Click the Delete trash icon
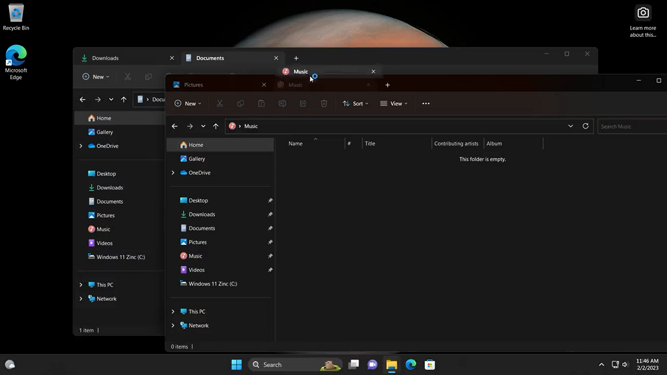 coord(324,103)
